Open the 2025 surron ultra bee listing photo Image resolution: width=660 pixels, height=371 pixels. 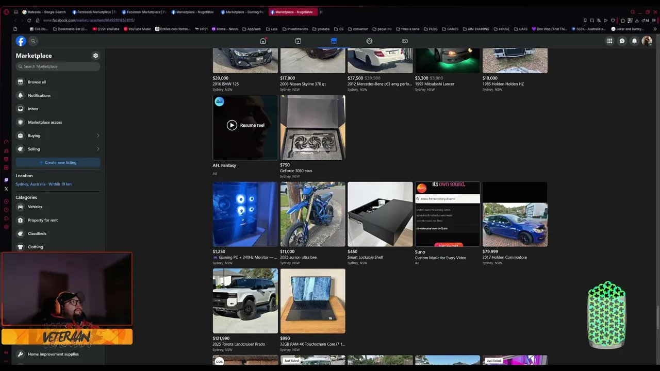[313, 214]
